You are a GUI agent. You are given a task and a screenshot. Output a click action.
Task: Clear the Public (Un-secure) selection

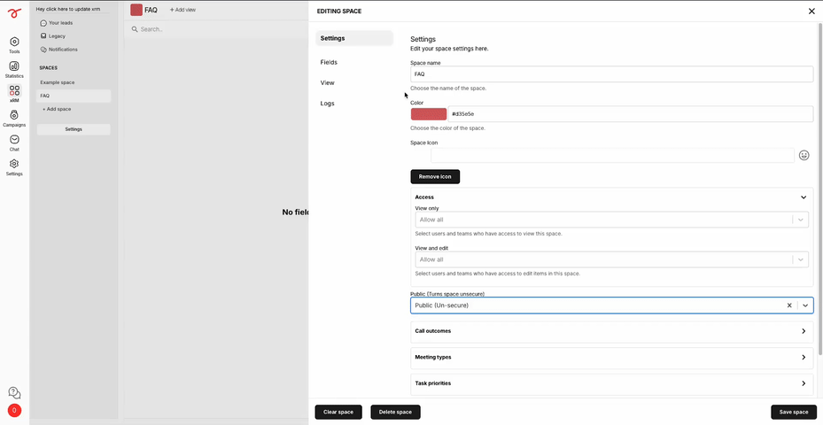[x=788, y=305]
